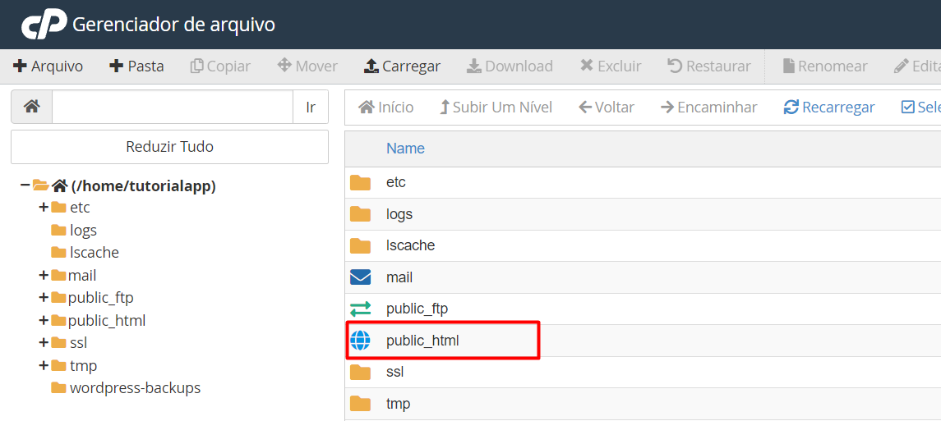
Task: Expand the ssl folder in tree
Action: [44, 343]
